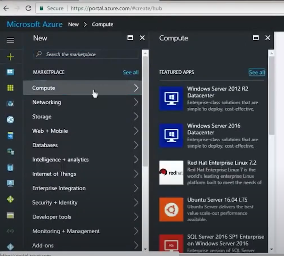This screenshot has width=284, height=256.
Task: Maximize the New blade
Action: (130, 38)
